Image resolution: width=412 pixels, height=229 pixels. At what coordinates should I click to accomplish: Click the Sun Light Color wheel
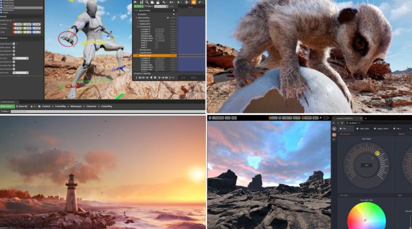click(366, 216)
